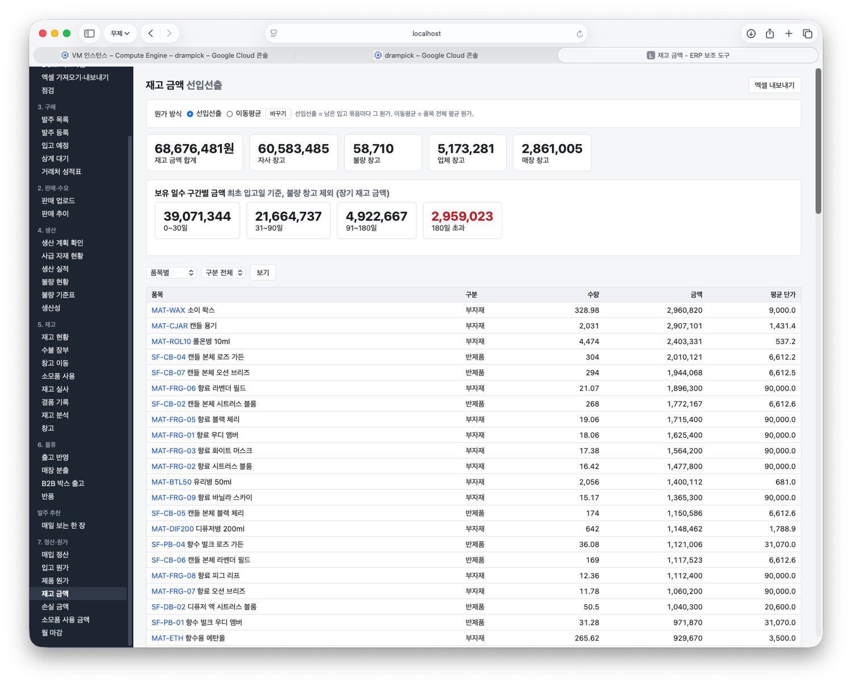The height and width of the screenshot is (686, 852).
Task: Click the Share icon in the toolbar
Action: [770, 34]
